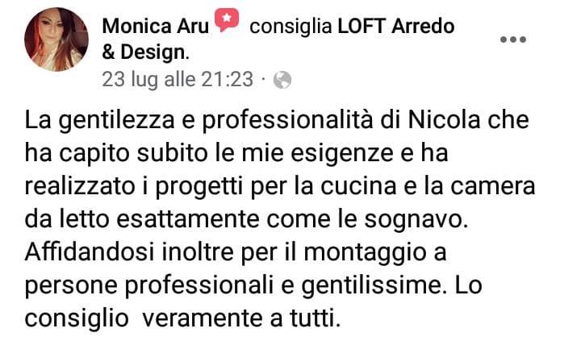Click the word "consiglia" in the header

(x=290, y=27)
